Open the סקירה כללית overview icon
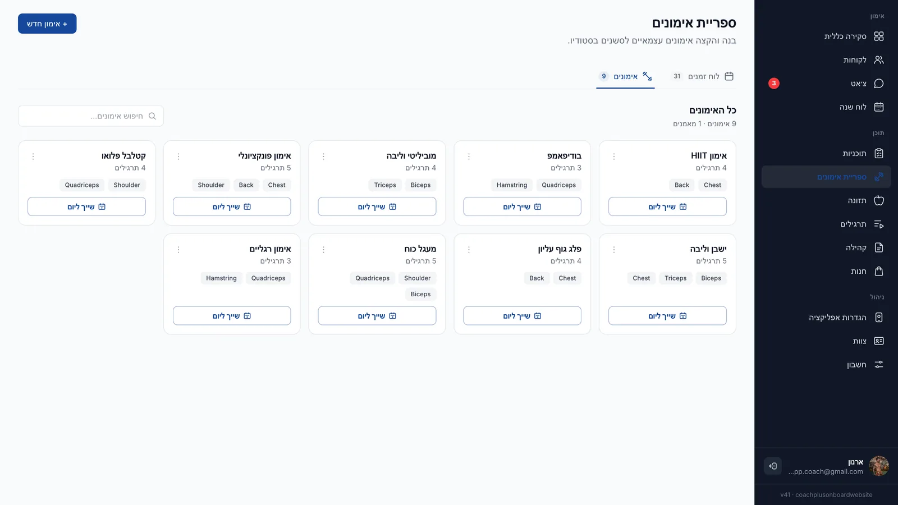 (x=879, y=36)
